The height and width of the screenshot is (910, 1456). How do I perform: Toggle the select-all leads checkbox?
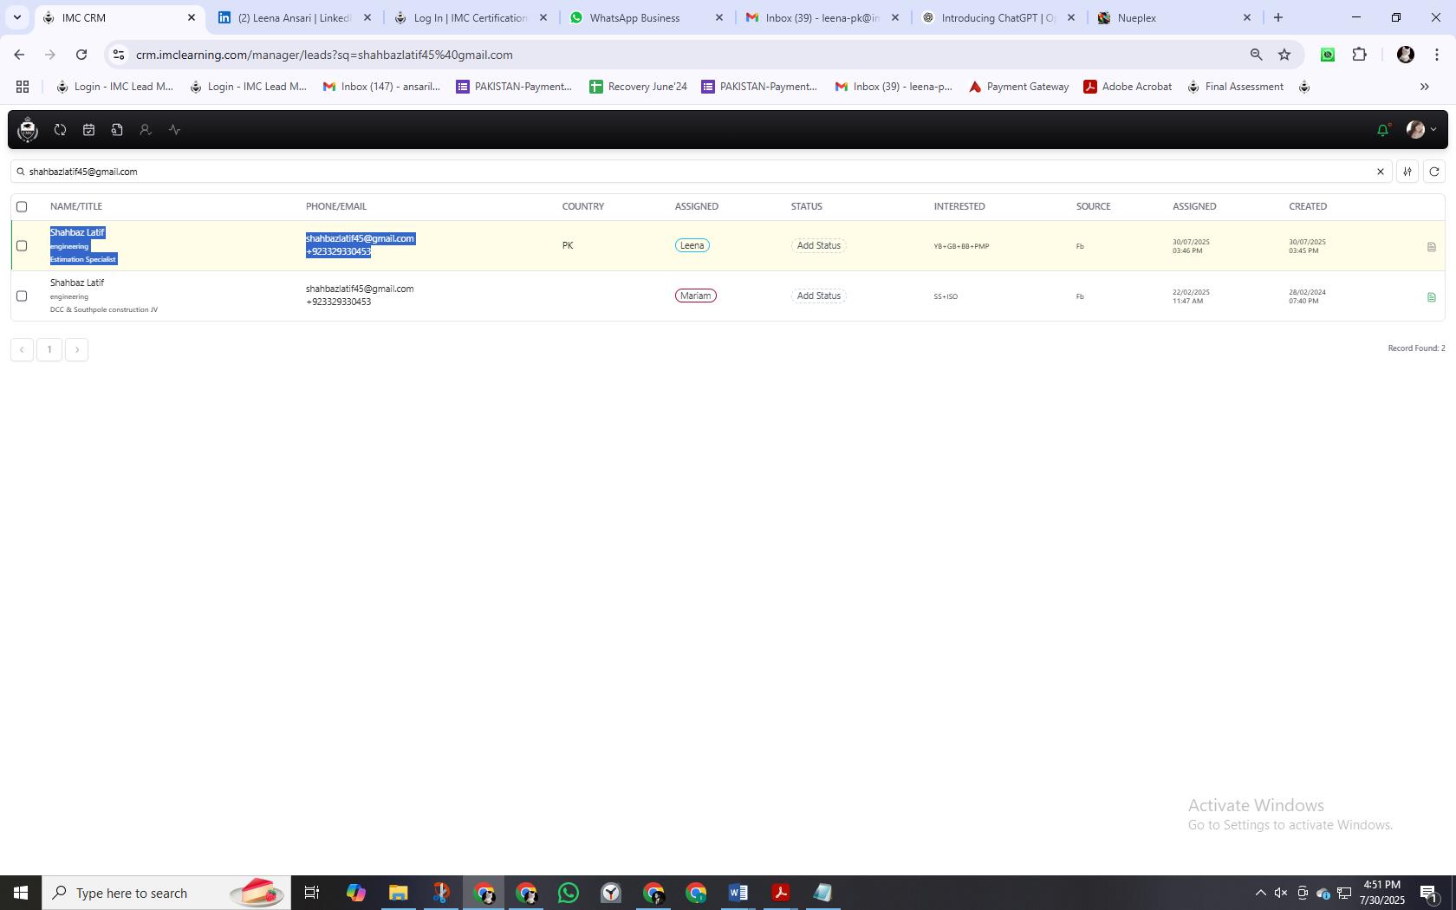click(22, 206)
